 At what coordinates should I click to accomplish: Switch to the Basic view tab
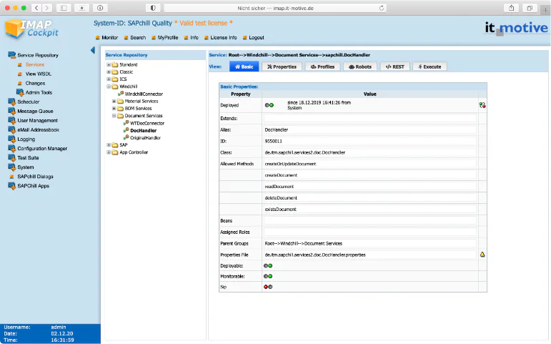pyautogui.click(x=244, y=67)
